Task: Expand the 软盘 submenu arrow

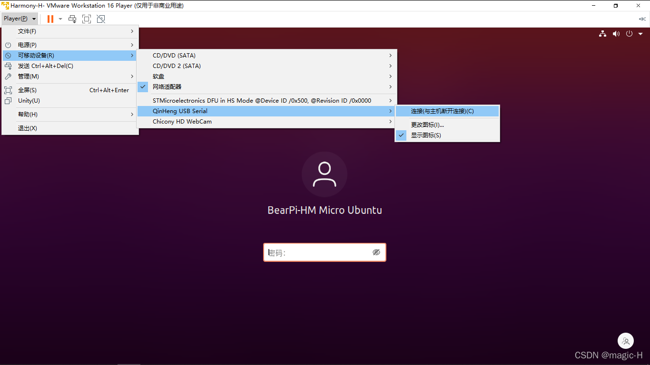Action: coord(391,77)
